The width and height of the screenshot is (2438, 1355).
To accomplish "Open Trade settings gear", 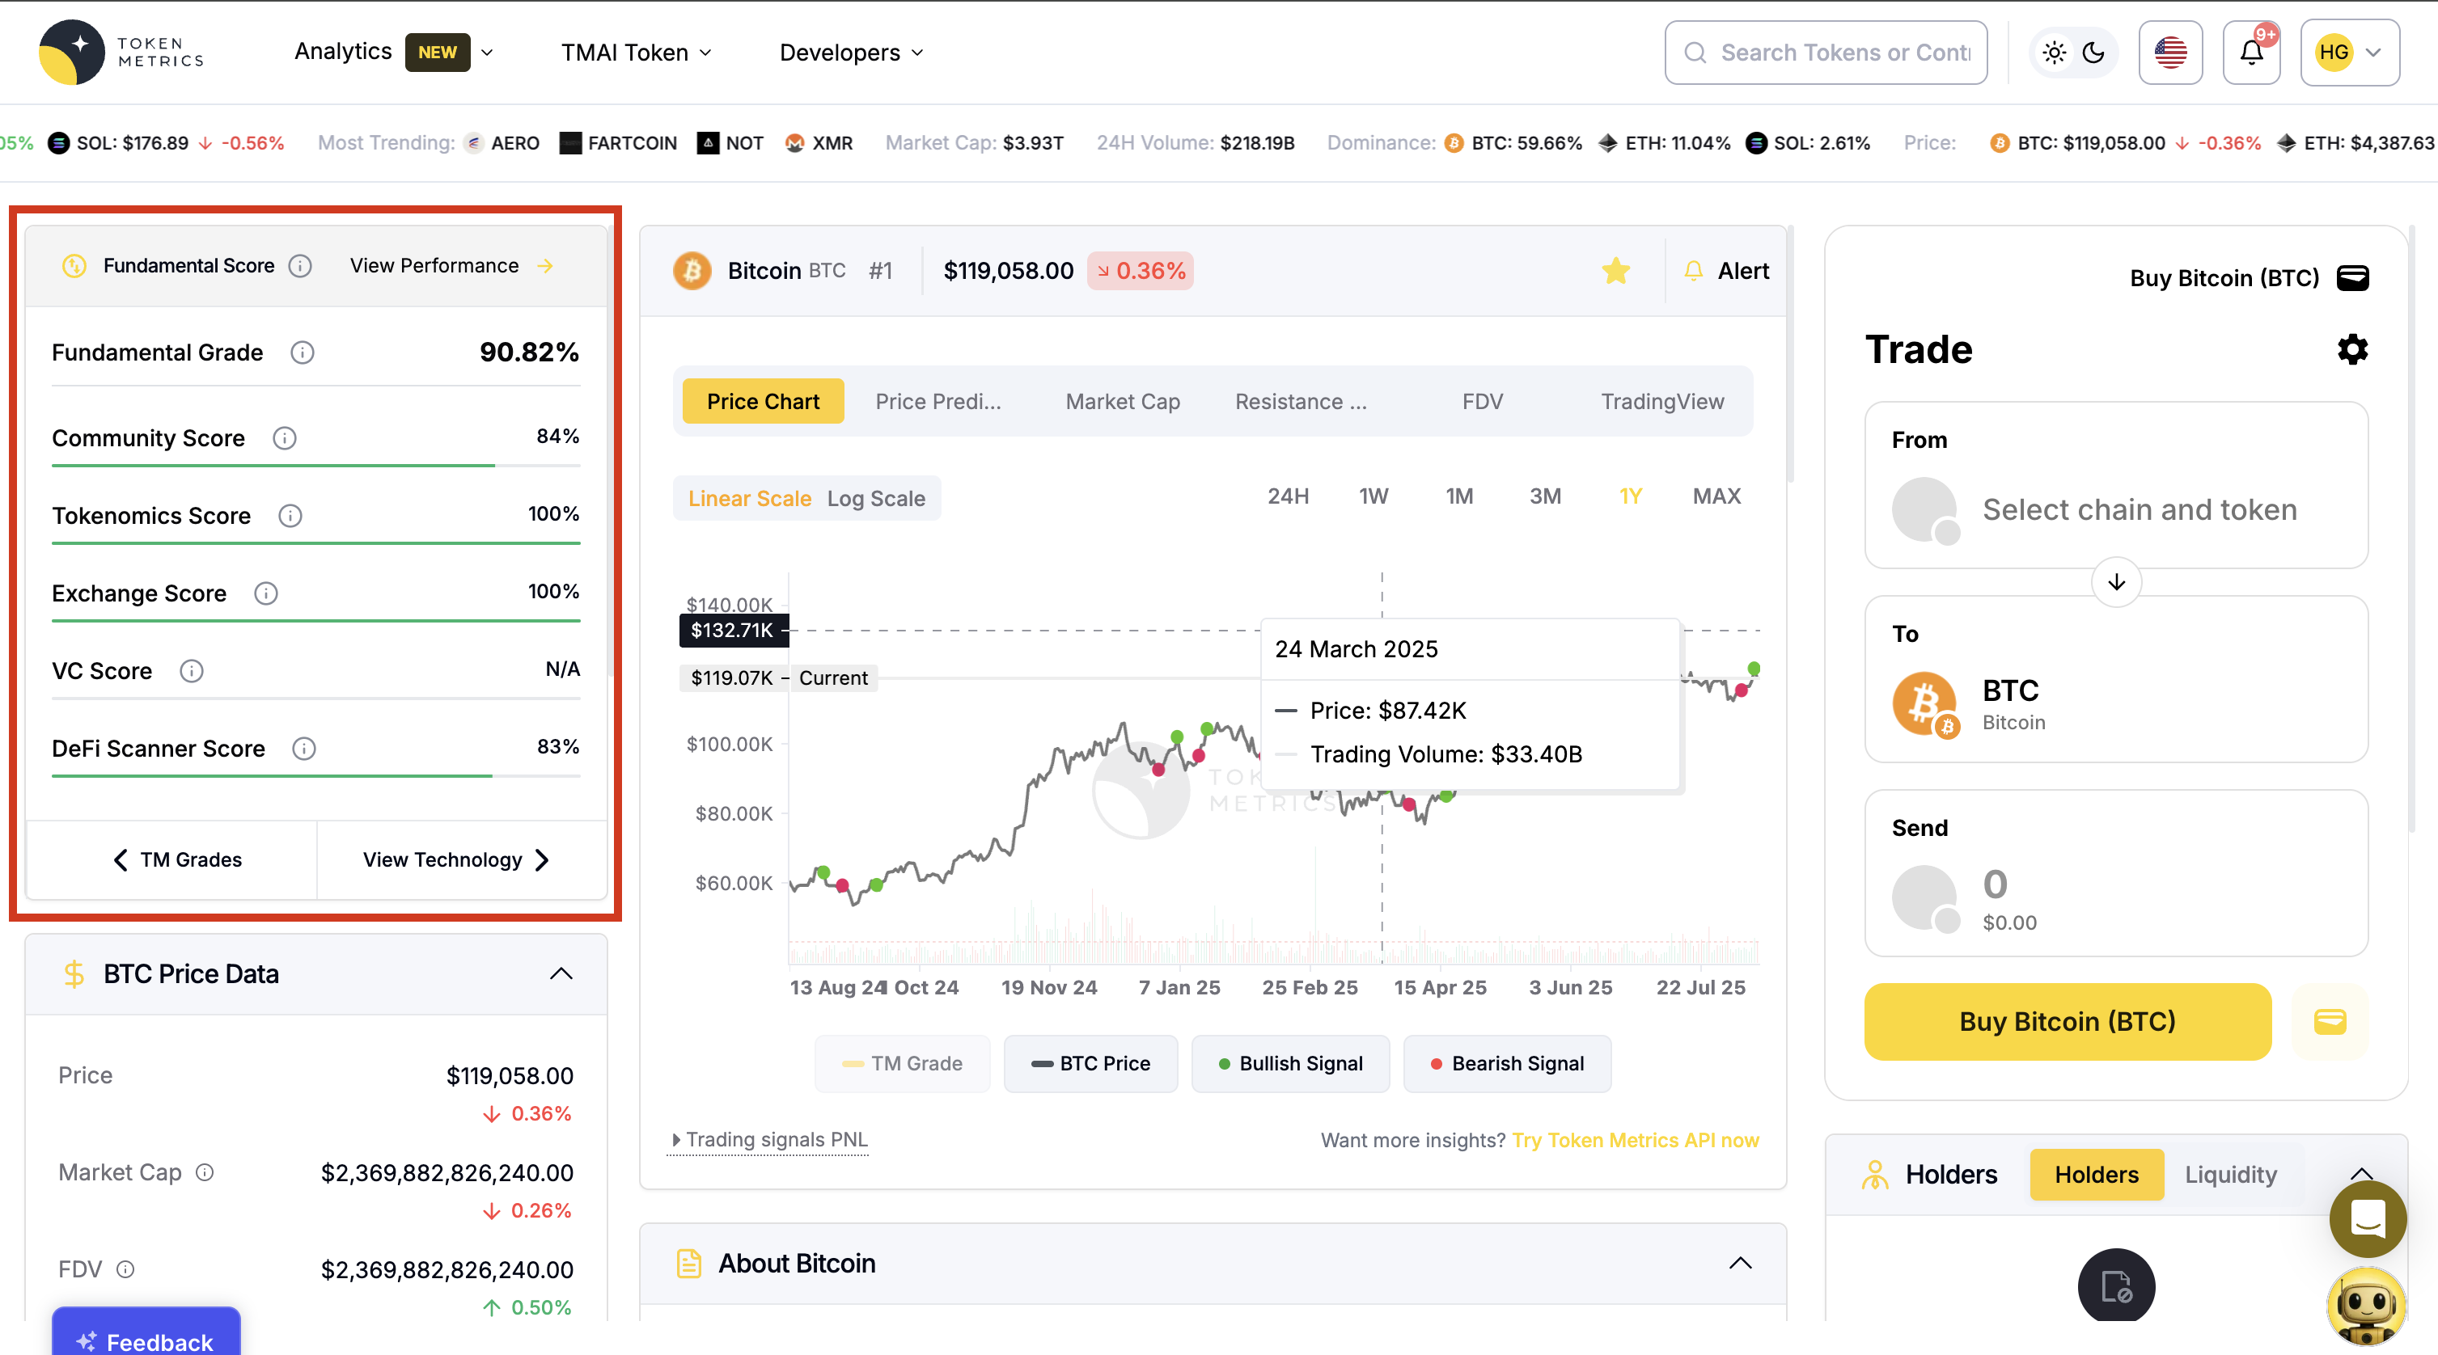I will (x=2353, y=350).
